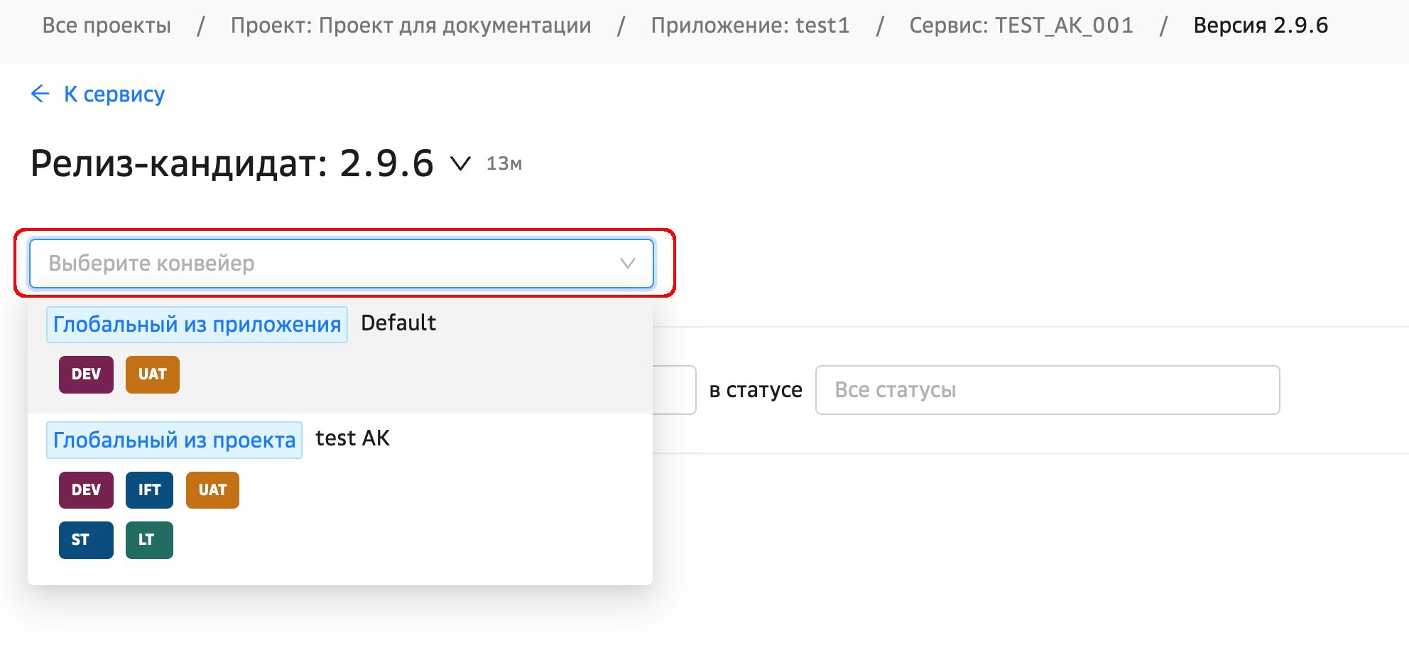
Task: Click the pipeline dropdown chevron arrow
Action: [x=627, y=264]
